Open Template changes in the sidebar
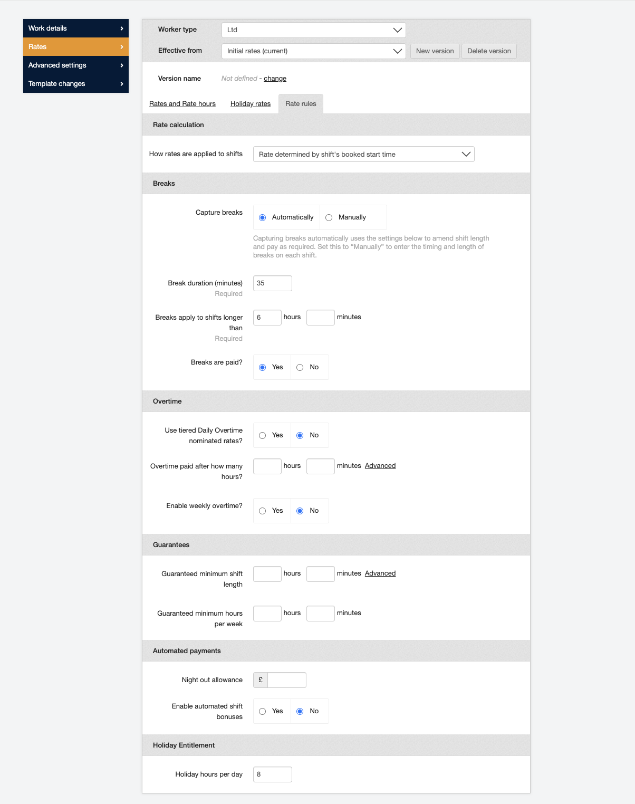This screenshot has width=635, height=804. coord(75,84)
